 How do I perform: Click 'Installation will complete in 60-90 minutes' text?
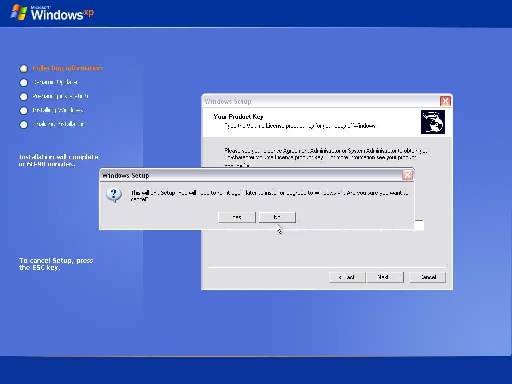[x=59, y=160]
